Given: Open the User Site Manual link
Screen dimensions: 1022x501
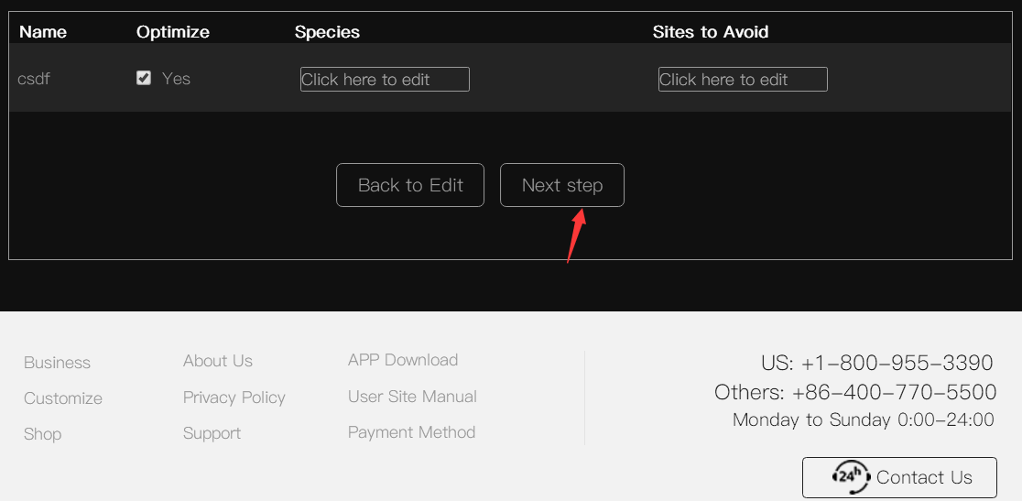Looking at the screenshot, I should (412, 396).
